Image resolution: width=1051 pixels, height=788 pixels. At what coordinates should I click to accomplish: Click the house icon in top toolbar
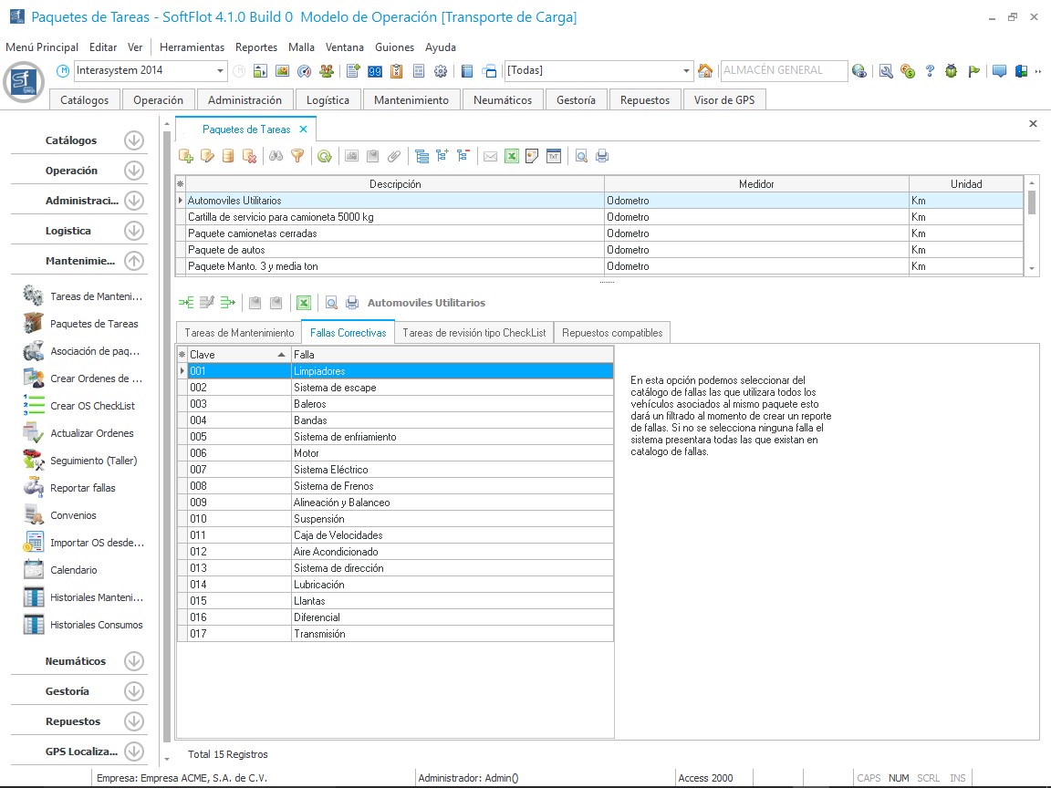tap(705, 71)
